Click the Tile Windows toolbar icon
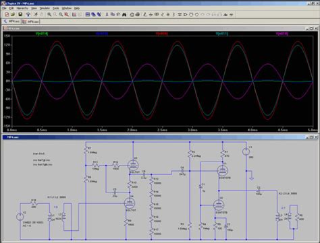Screen dimensions: 320x243 [x=88, y=15]
